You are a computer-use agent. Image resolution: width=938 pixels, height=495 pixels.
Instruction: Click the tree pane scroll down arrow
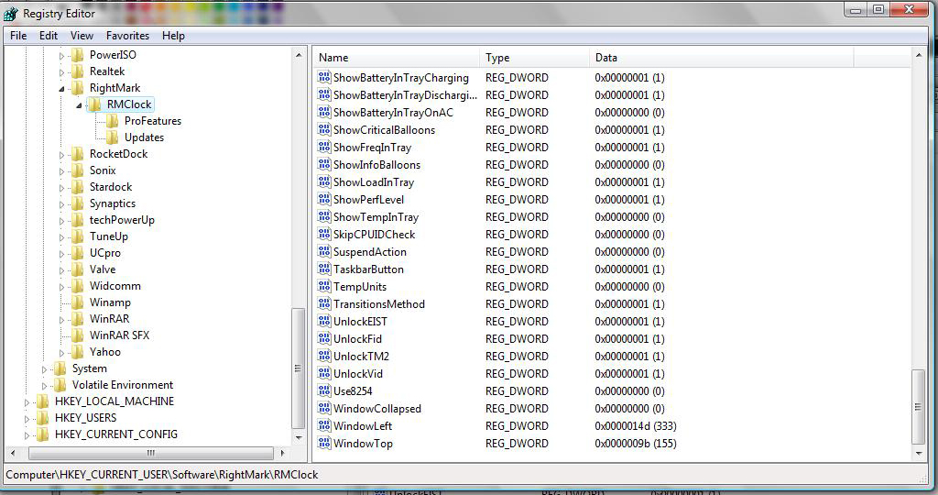(299, 437)
